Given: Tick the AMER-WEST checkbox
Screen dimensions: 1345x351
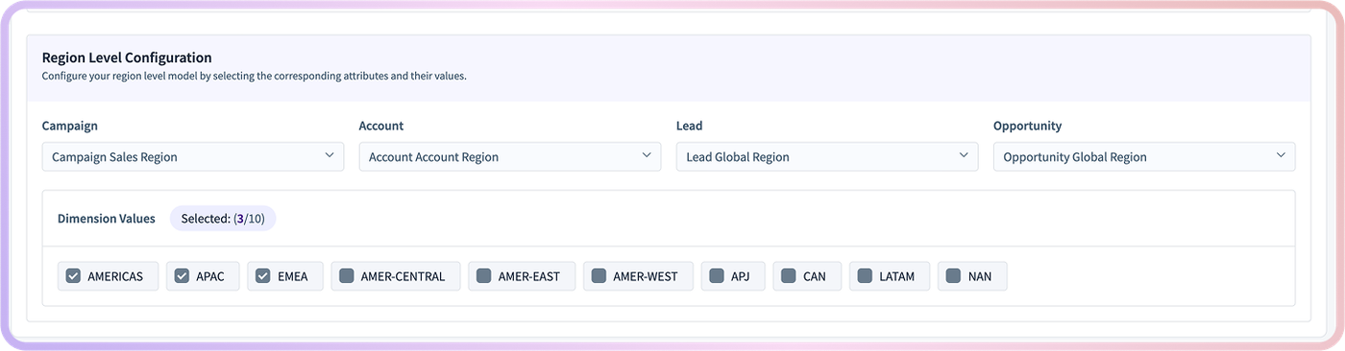Looking at the screenshot, I should 599,276.
